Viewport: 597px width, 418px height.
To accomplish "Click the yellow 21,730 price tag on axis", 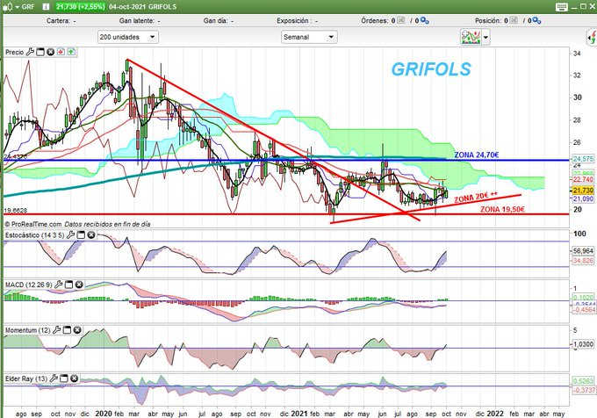I will [583, 191].
